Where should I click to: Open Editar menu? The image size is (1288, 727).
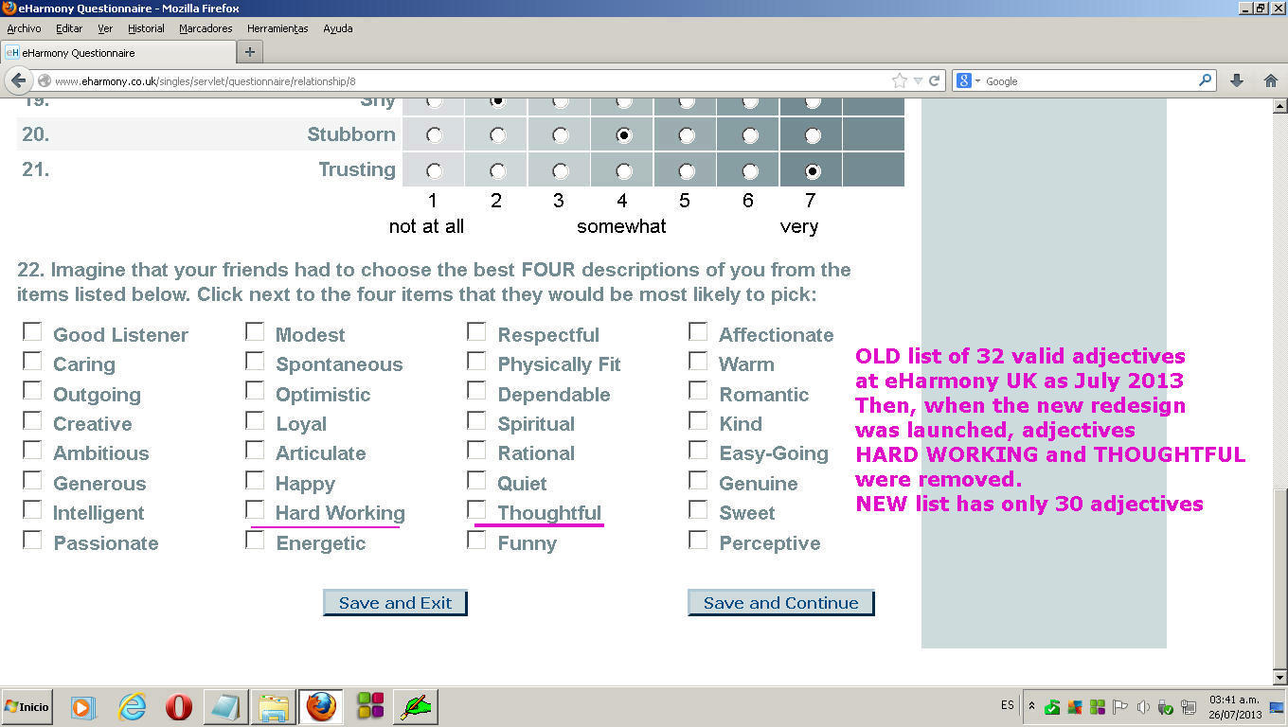click(69, 28)
